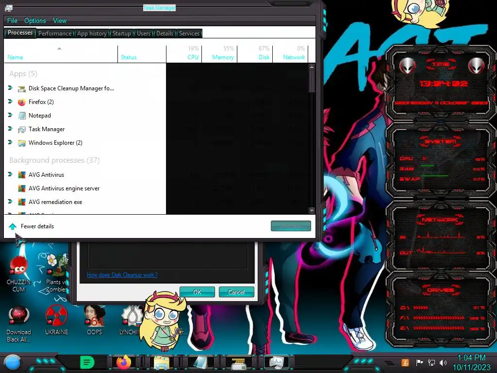Open the green chat app on taskbar
This screenshot has width=497, height=373.
[87, 362]
